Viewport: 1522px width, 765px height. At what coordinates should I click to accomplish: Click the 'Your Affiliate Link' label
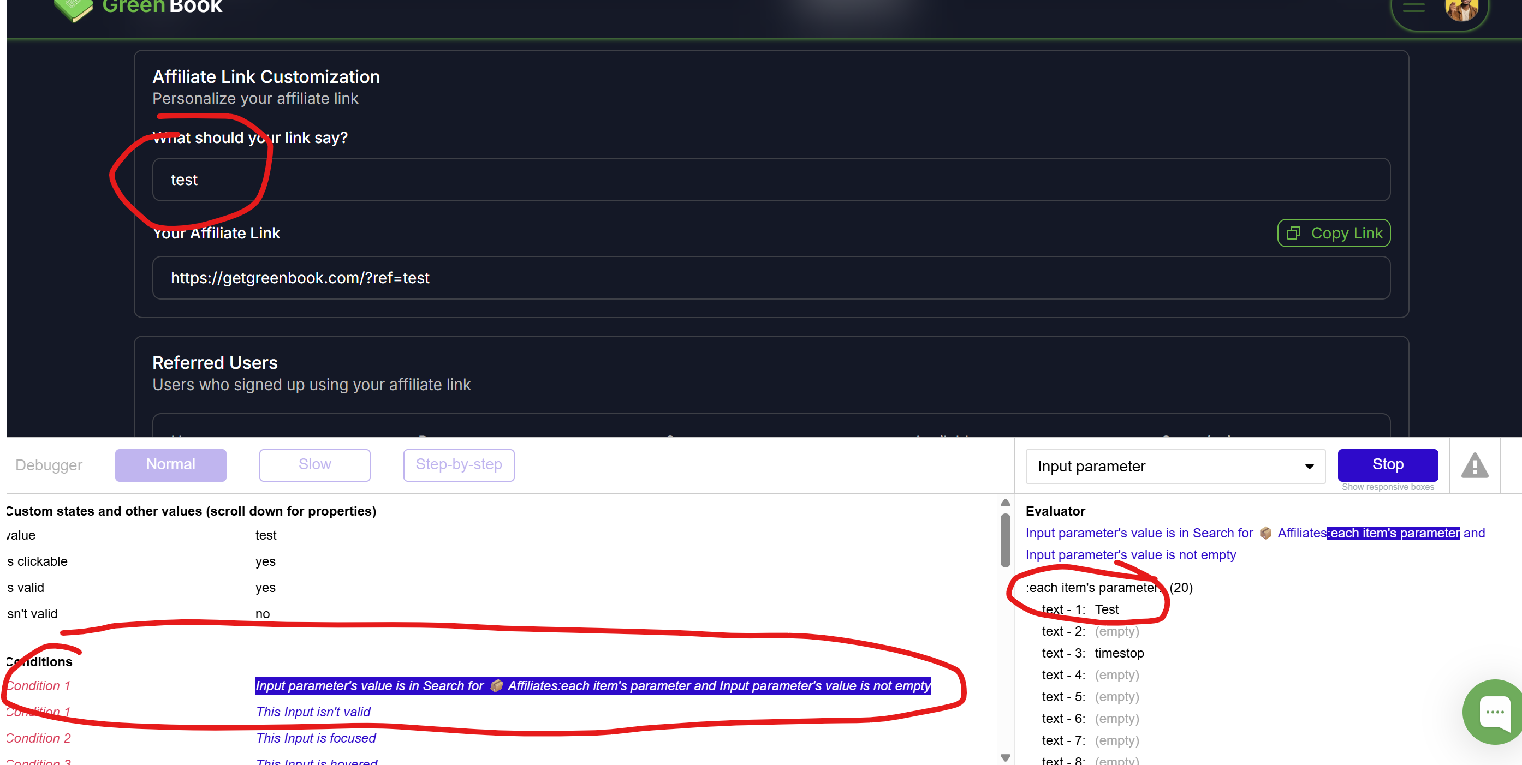[x=216, y=234]
